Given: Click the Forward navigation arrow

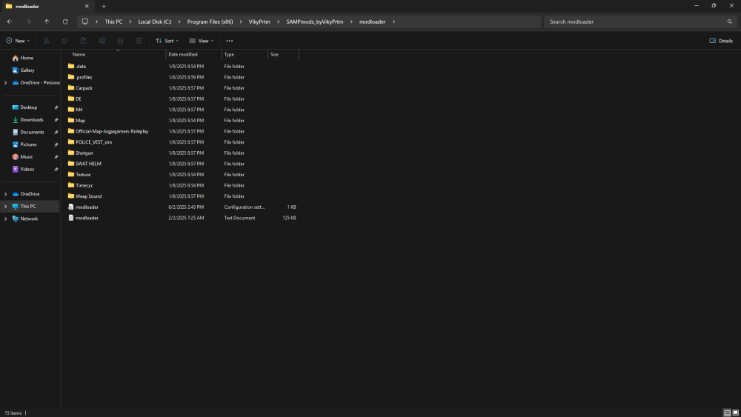Looking at the screenshot, I should (x=28, y=21).
